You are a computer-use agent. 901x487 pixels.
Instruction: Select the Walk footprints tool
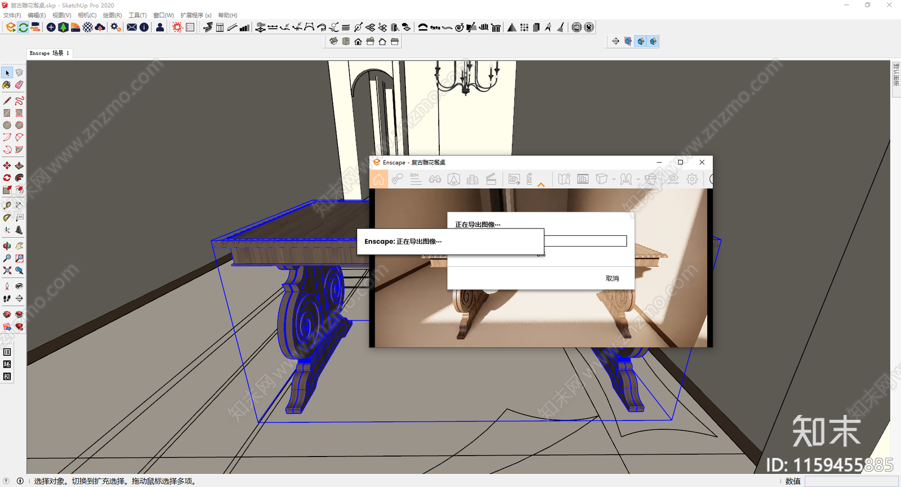click(7, 298)
